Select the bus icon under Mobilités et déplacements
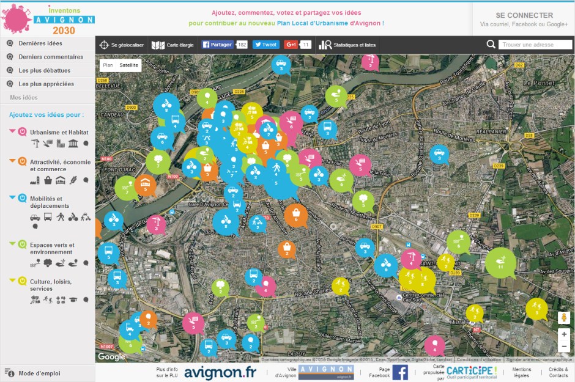 tap(48, 217)
